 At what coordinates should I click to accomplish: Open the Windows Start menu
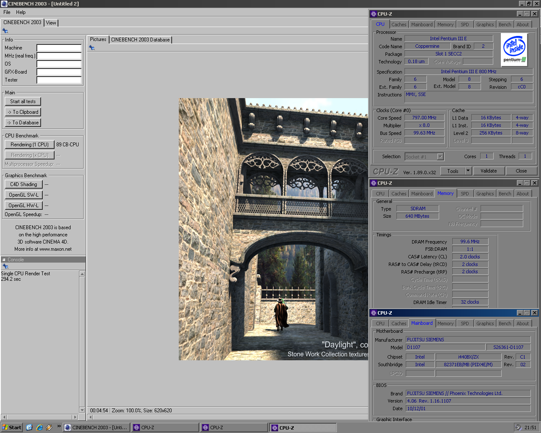[12, 428]
